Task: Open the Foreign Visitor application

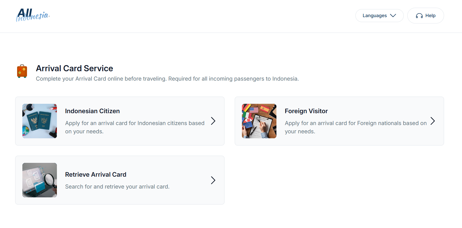Action: pos(339,121)
